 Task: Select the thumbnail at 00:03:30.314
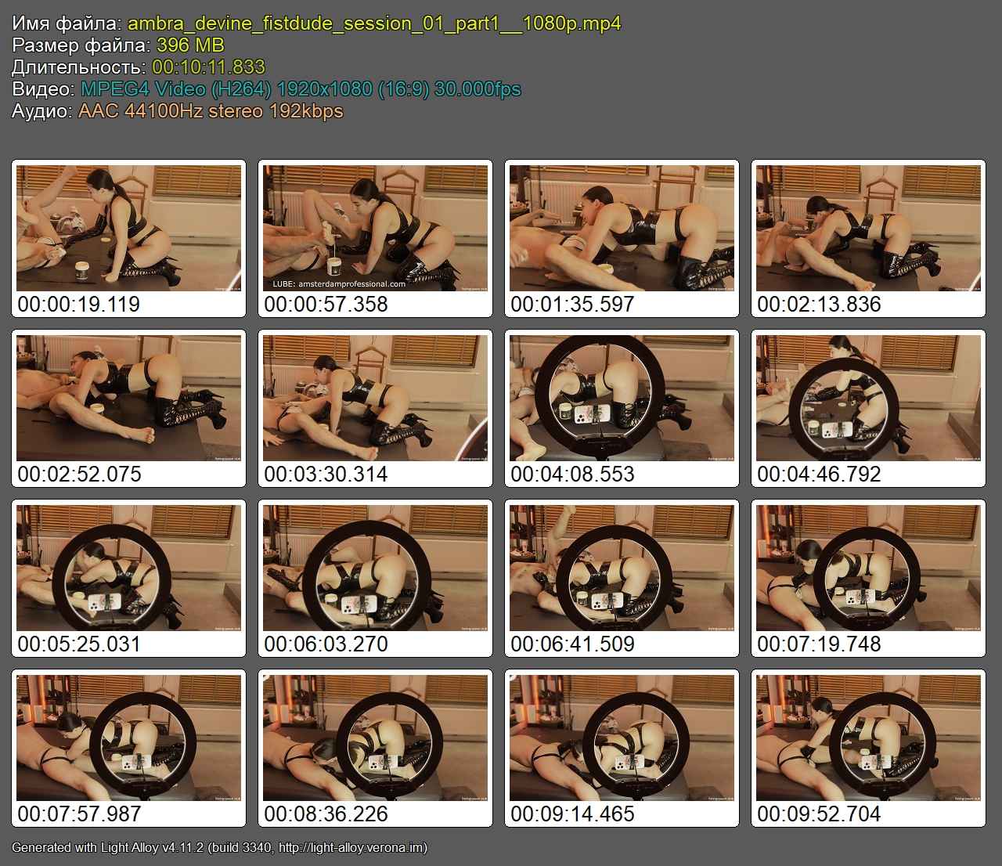pyautogui.click(x=376, y=398)
